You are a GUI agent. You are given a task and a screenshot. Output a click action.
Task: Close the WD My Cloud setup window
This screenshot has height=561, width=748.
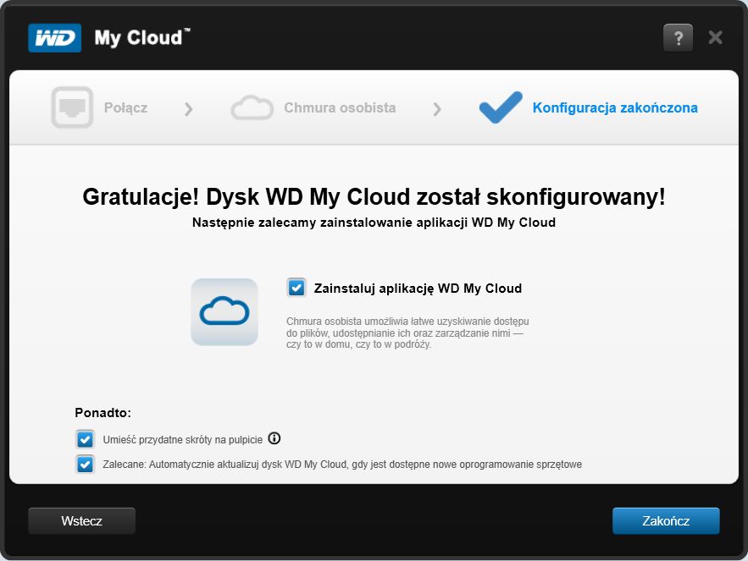pyautogui.click(x=715, y=37)
